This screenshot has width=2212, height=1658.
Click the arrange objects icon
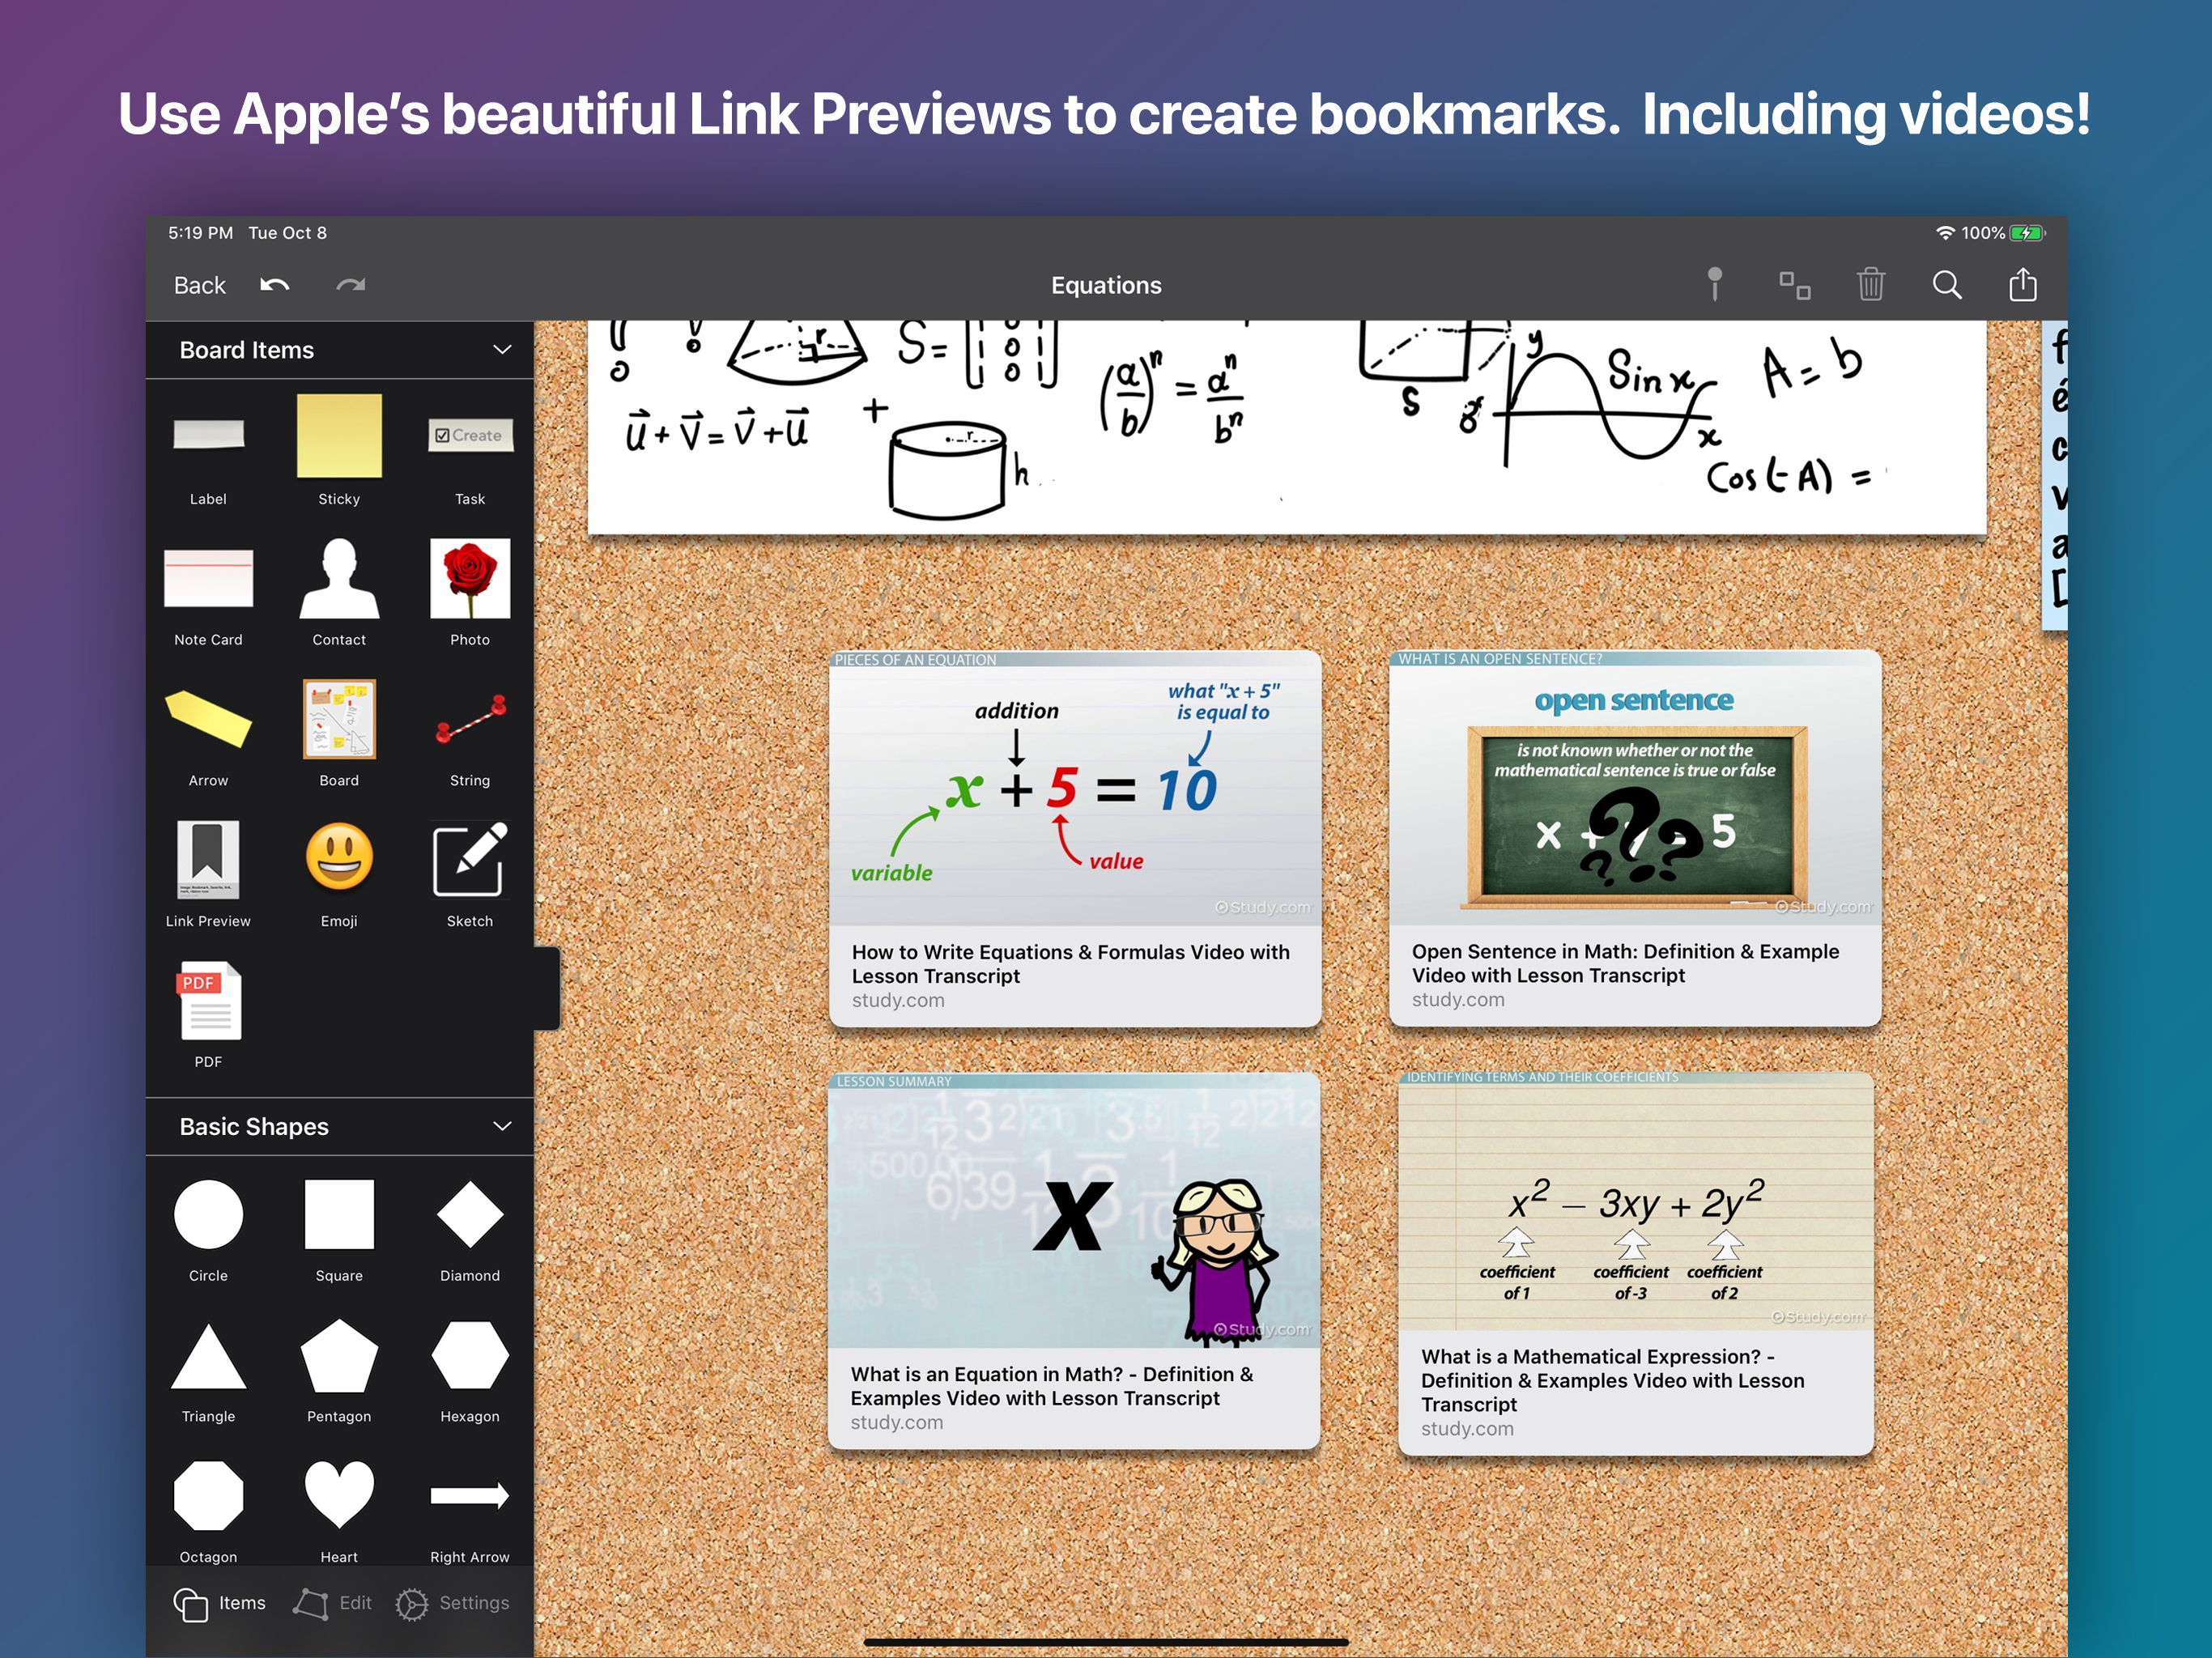(x=1794, y=285)
